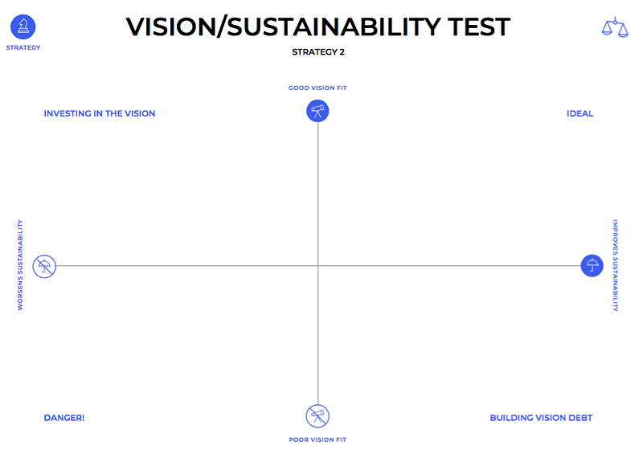Select the Strategy 2 subtitle
This screenshot has height=454, width=643.
coord(318,52)
